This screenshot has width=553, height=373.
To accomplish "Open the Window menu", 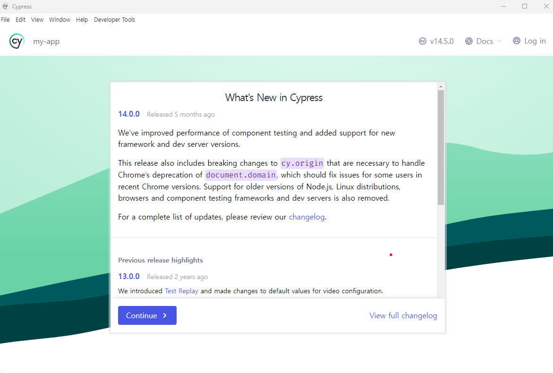I will 60,20.
